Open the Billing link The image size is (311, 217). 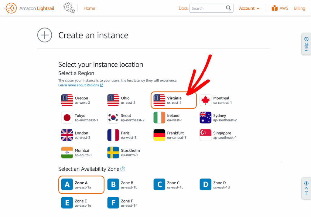click(x=299, y=8)
